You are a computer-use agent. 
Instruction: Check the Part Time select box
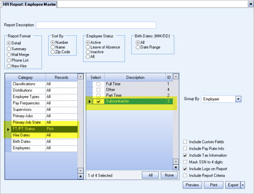pyautogui.click(x=98, y=96)
